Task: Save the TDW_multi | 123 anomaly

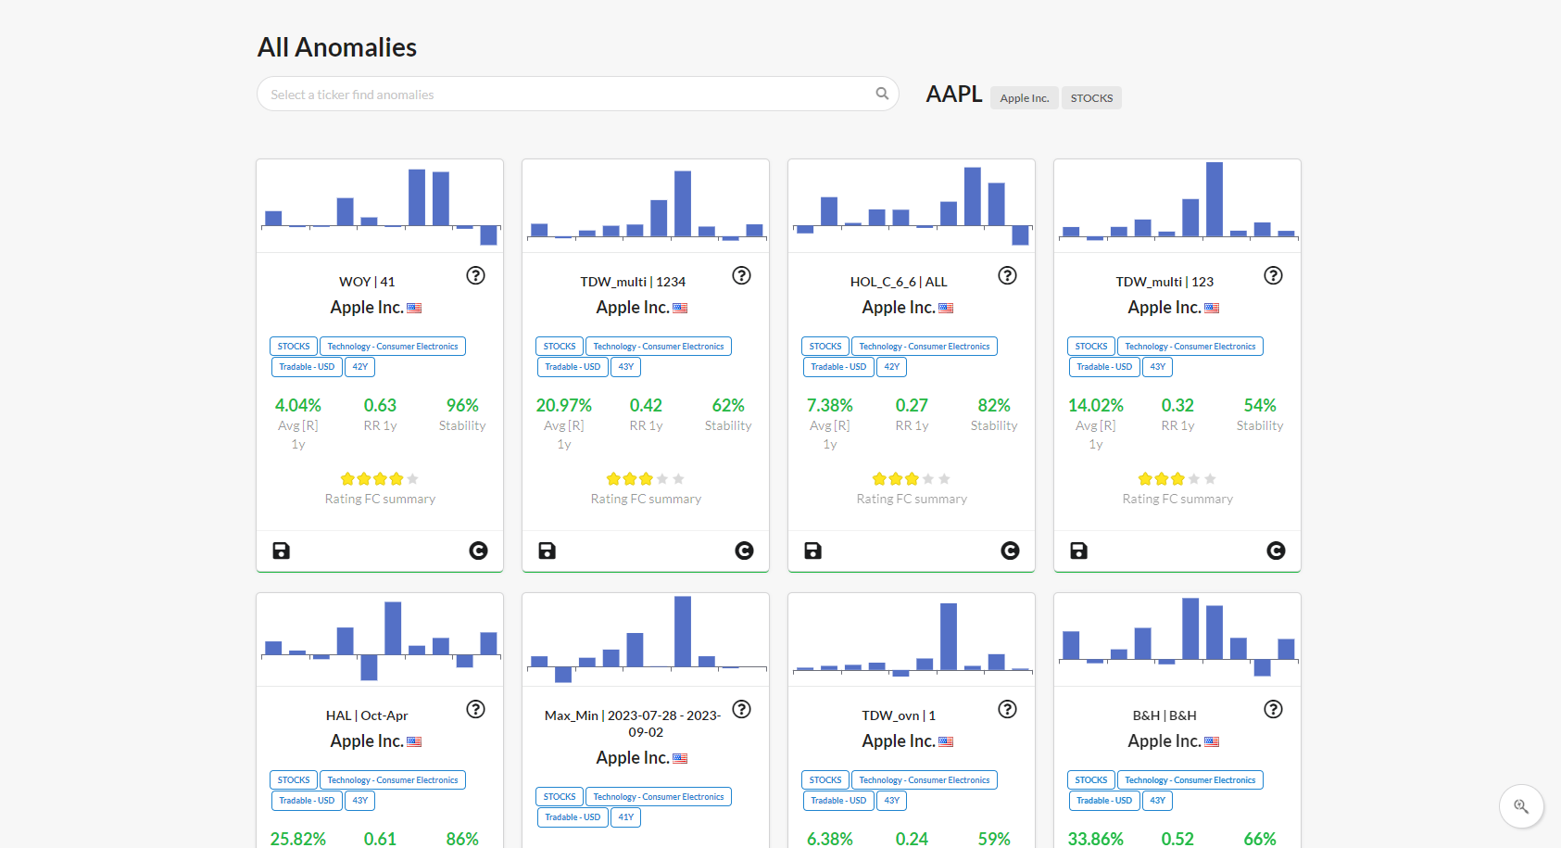Action: coord(1078,551)
